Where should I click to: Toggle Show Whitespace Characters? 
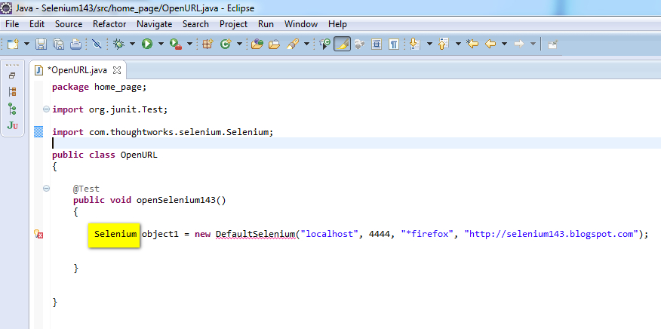tap(394, 44)
